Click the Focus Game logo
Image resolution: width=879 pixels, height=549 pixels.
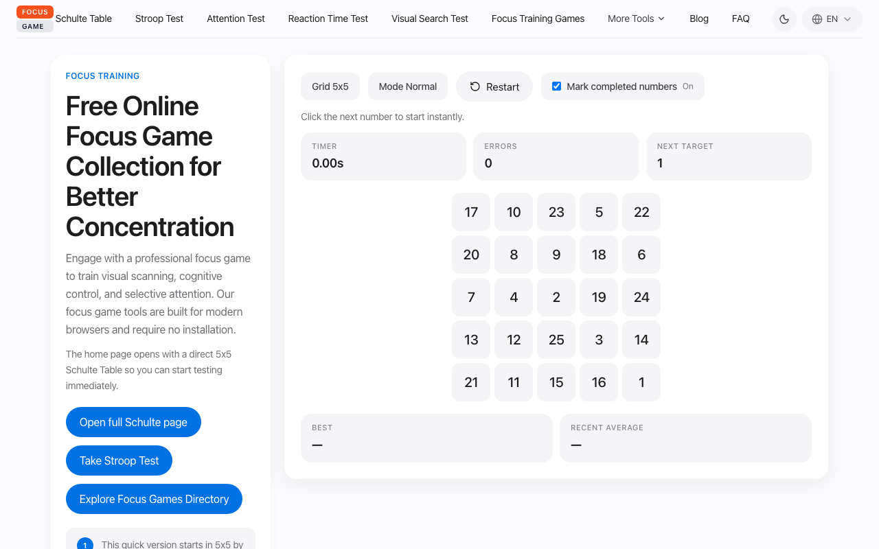(x=35, y=19)
